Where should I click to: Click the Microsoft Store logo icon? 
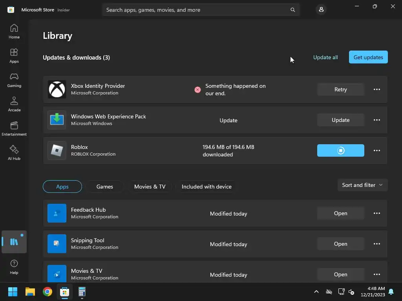(x=11, y=10)
